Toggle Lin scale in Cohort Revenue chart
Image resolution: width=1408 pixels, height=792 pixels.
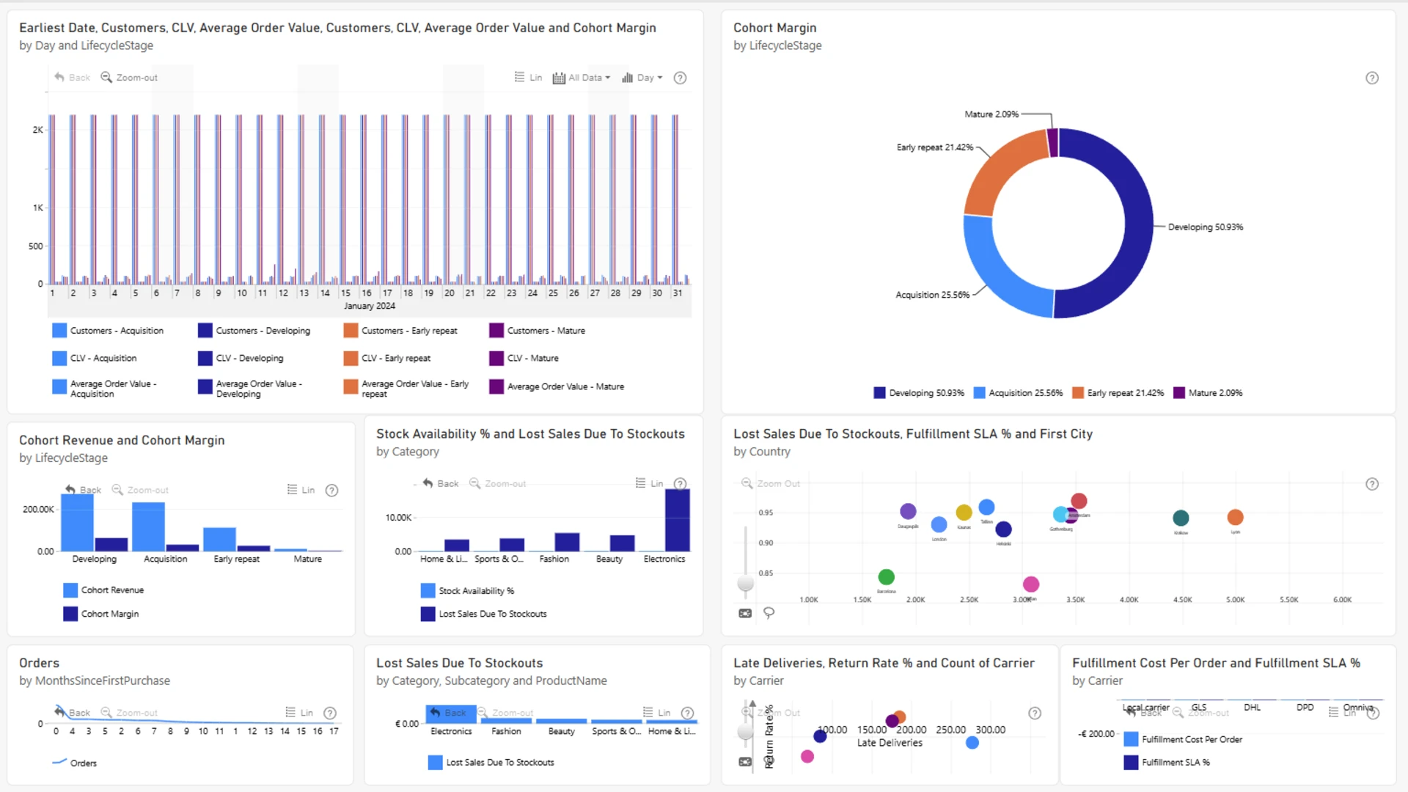tap(301, 490)
